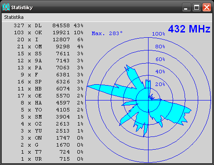Click the 80% ring label on polar chart

160,47
